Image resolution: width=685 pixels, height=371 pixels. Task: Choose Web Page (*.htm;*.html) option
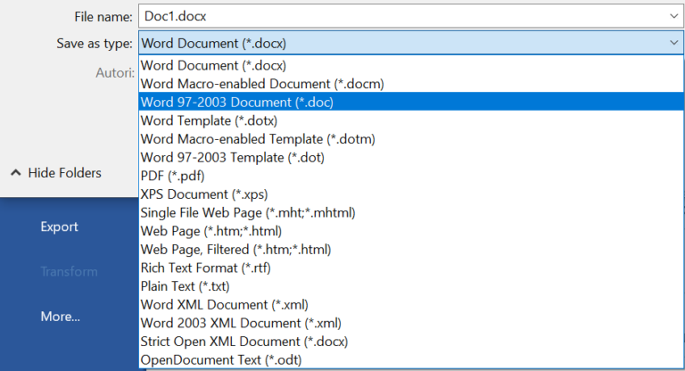pyautogui.click(x=410, y=231)
